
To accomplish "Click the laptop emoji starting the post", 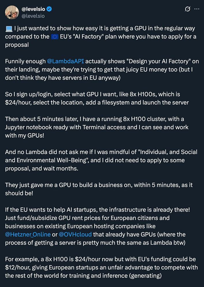I will (9, 29).
